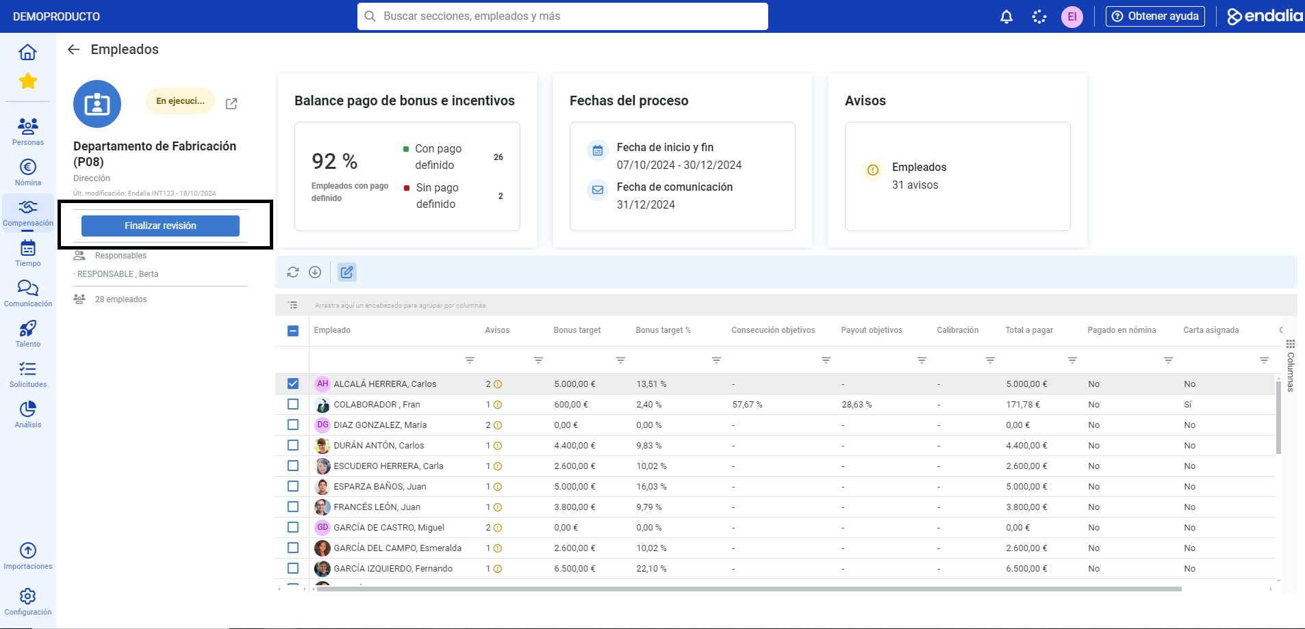
Task: Click the Obtener ayuda button
Action: [1155, 16]
